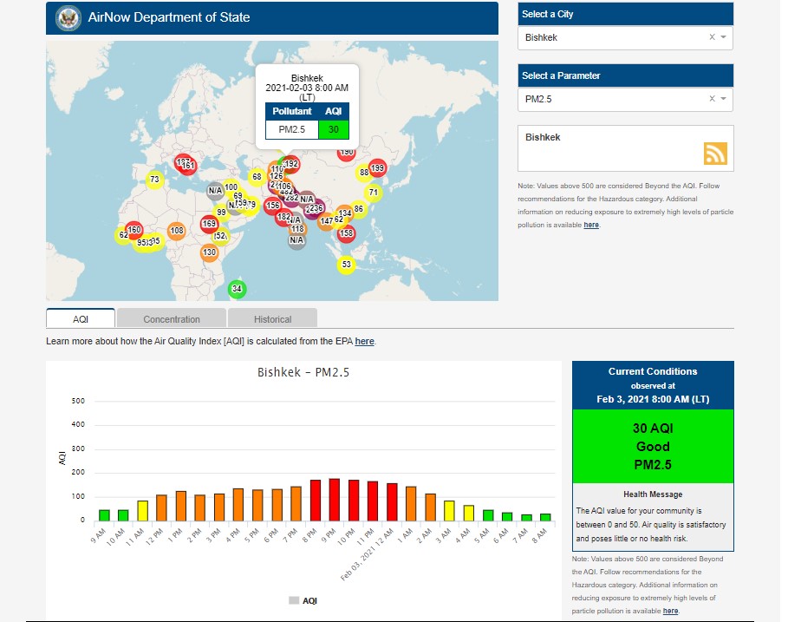Viewport: 788px width, 622px height.
Task: Expand the Select a City dropdown arrow
Action: click(724, 37)
